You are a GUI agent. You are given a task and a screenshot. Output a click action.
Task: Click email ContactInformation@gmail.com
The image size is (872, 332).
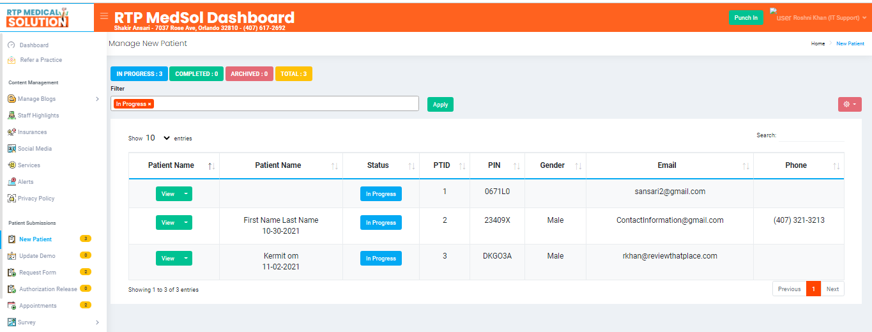click(669, 220)
